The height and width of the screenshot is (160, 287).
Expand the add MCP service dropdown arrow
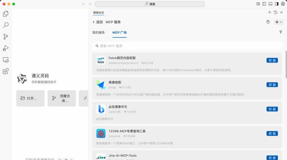(x=280, y=22)
